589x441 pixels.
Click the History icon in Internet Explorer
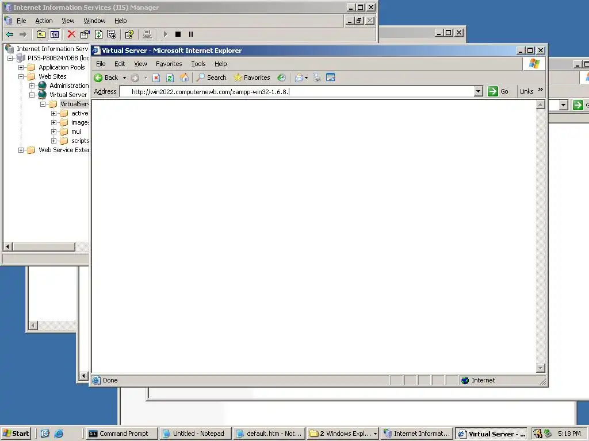(281, 78)
